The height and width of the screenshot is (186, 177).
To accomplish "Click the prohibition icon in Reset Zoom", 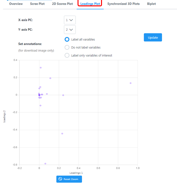I will pyautogui.click(x=60, y=179).
